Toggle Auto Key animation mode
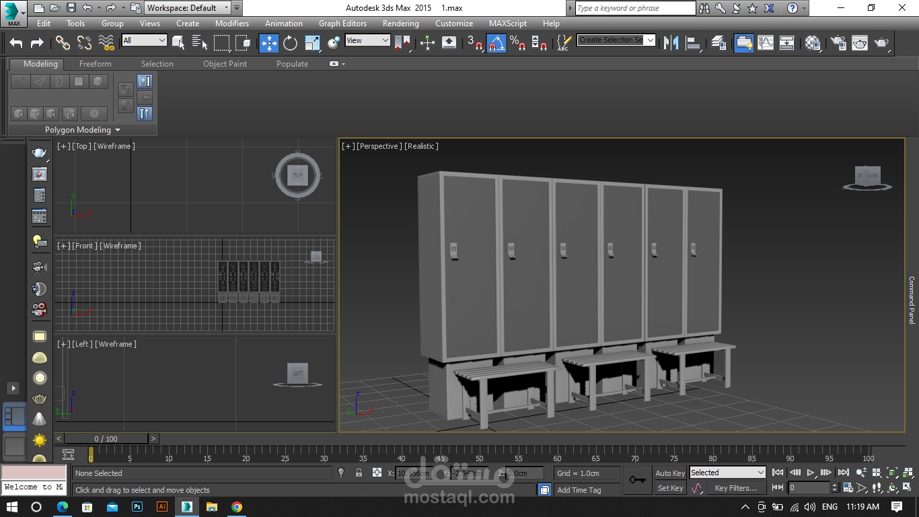This screenshot has width=919, height=517. [670, 473]
